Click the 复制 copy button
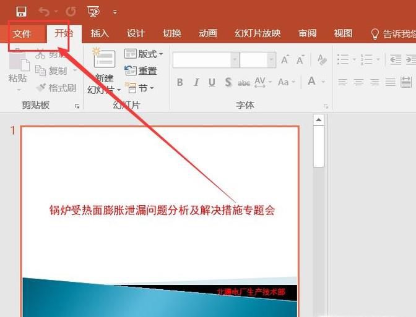Image resolution: width=416 pixels, height=317 pixels. point(51,70)
